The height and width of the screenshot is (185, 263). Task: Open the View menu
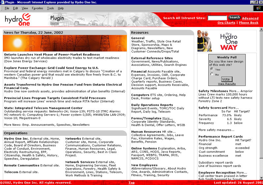[25, 8]
